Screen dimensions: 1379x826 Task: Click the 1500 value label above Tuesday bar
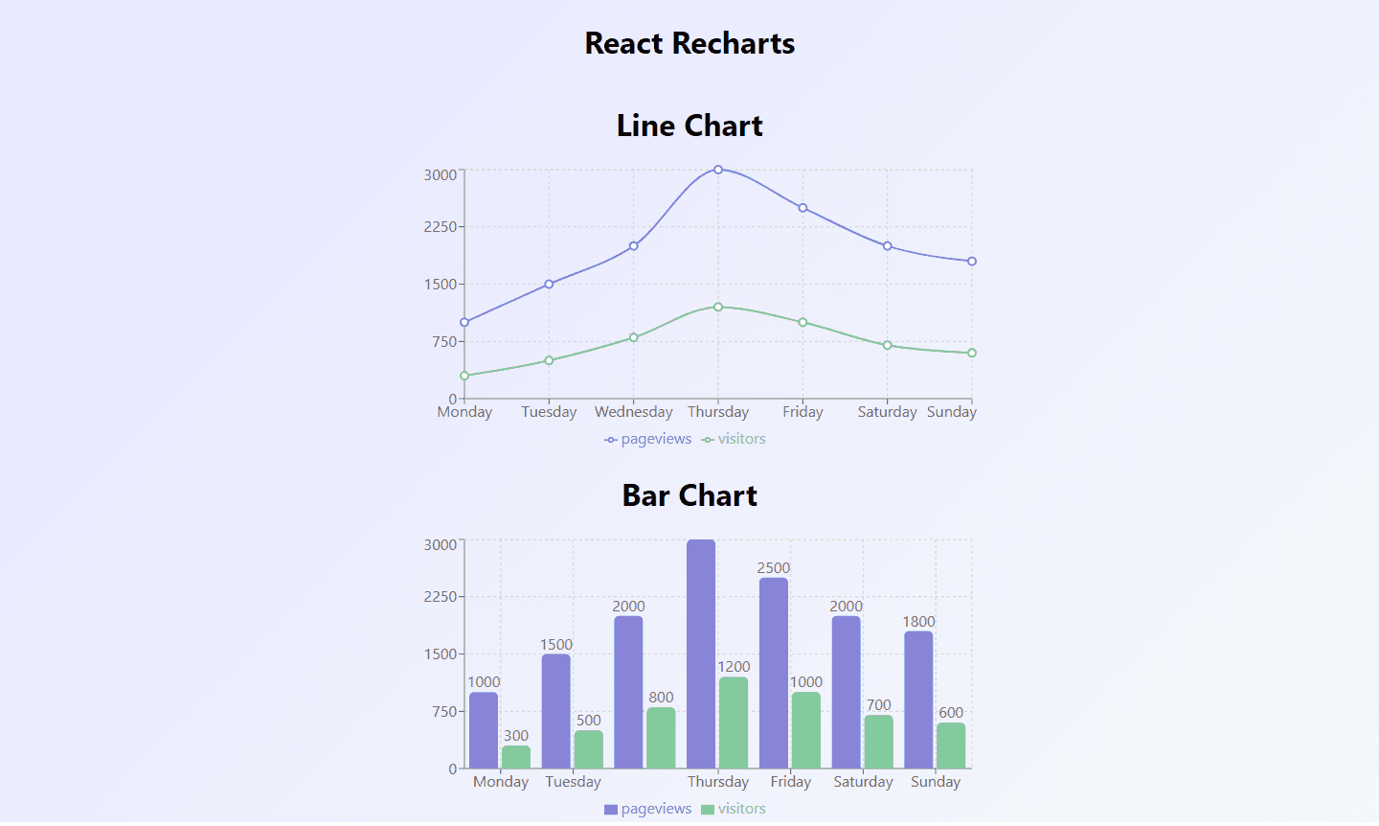556,646
